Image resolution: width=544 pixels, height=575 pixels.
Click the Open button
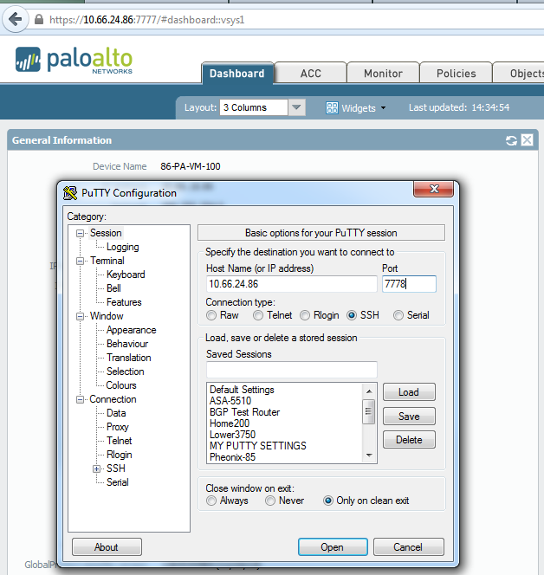pos(333,547)
